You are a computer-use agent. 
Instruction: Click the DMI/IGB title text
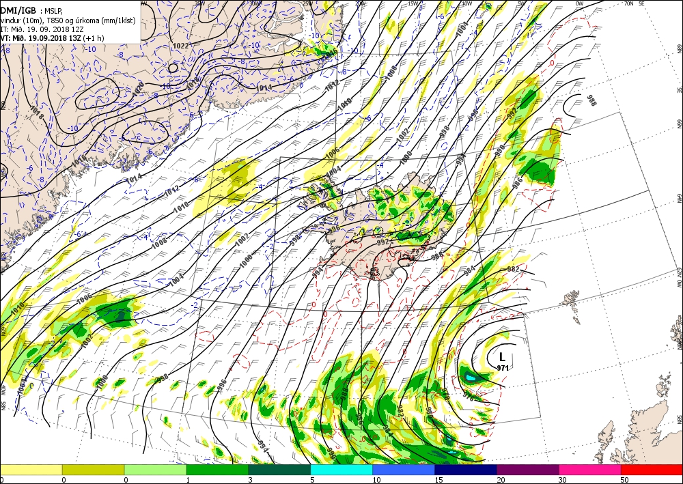click(x=18, y=12)
